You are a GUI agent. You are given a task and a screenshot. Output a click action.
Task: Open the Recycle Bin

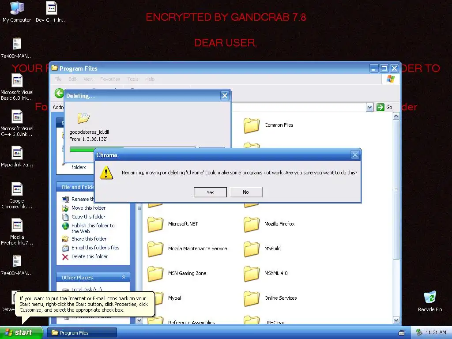430,301
